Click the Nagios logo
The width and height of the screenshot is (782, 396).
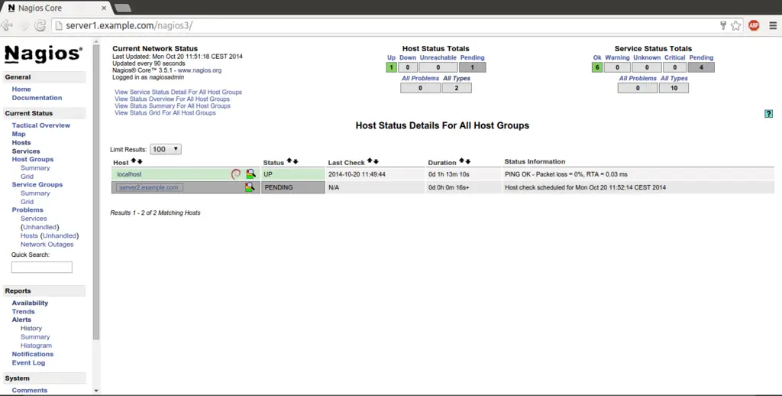[x=44, y=54]
